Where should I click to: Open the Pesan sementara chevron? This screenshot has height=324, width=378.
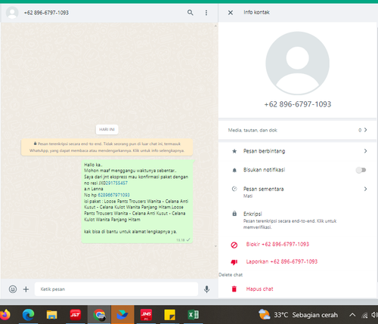click(x=365, y=189)
